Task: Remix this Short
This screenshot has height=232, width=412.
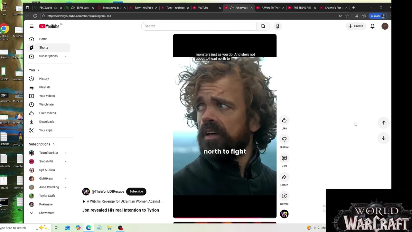Action: (x=284, y=196)
